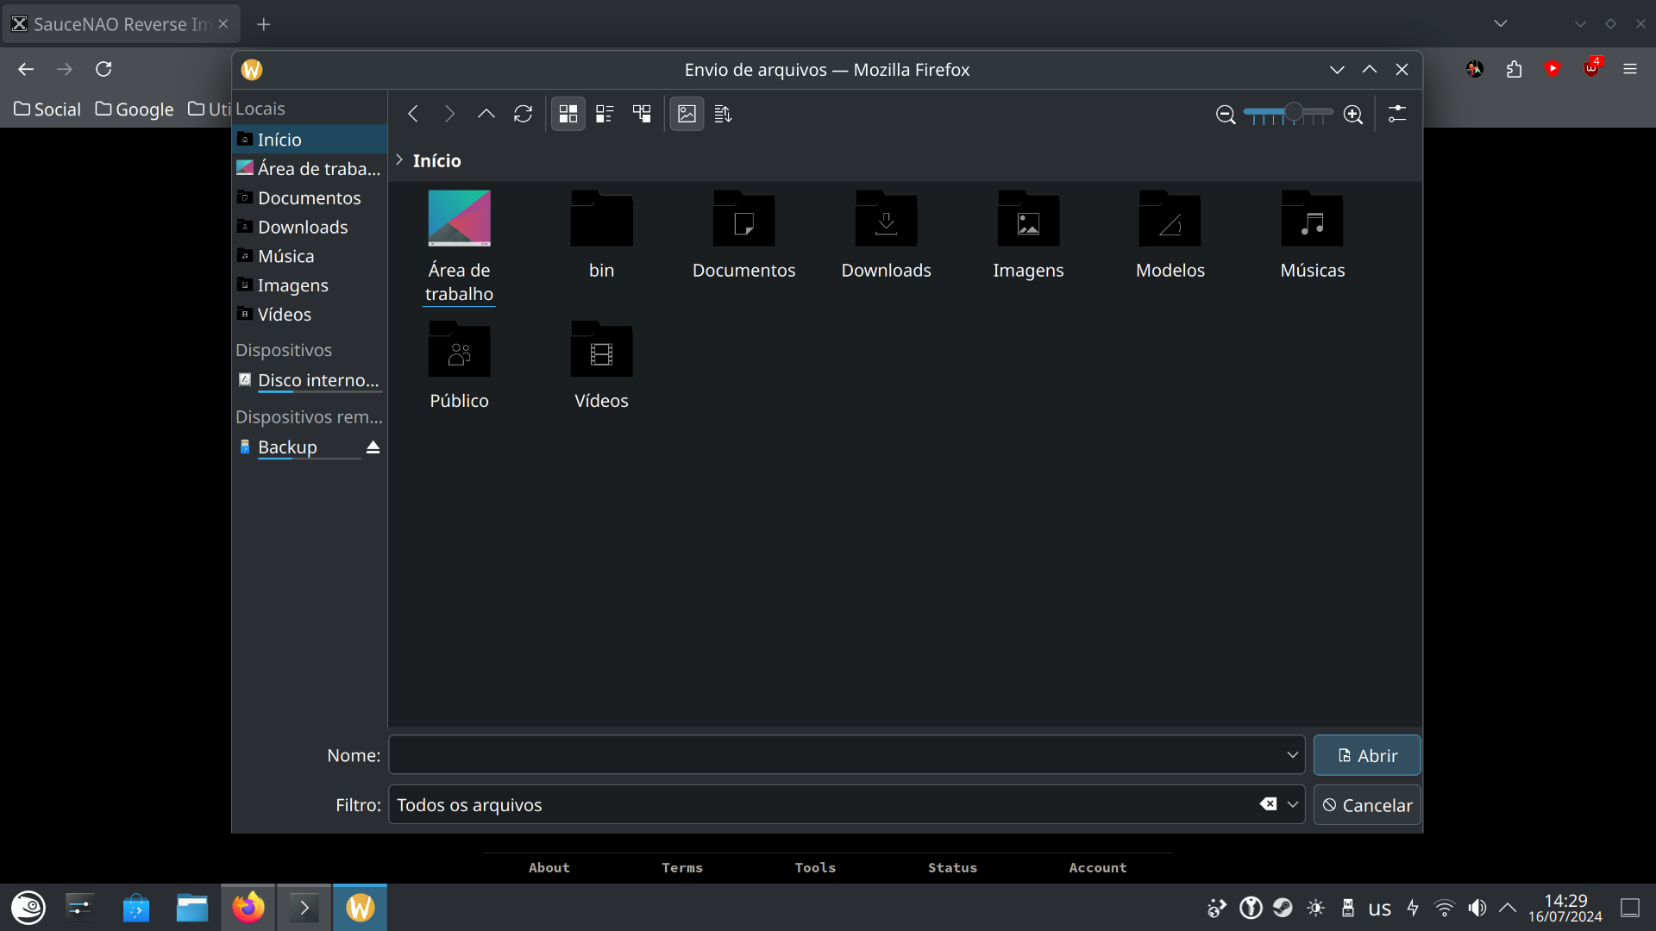Open the Filtro filter dropdown
Image resolution: width=1656 pixels, height=931 pixels.
[x=1292, y=805]
